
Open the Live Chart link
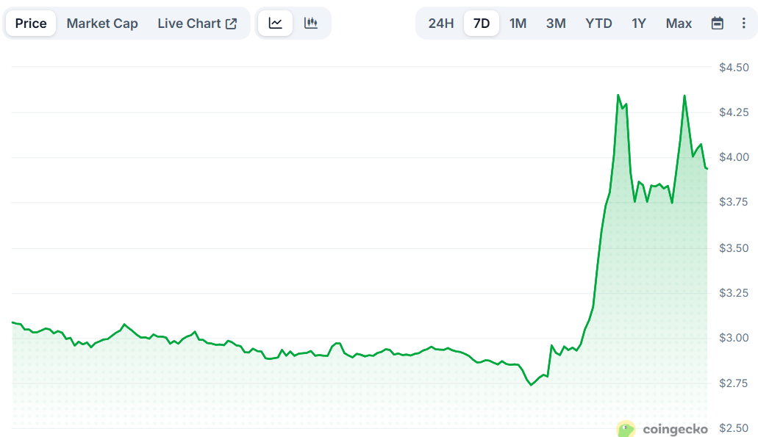pyautogui.click(x=191, y=23)
